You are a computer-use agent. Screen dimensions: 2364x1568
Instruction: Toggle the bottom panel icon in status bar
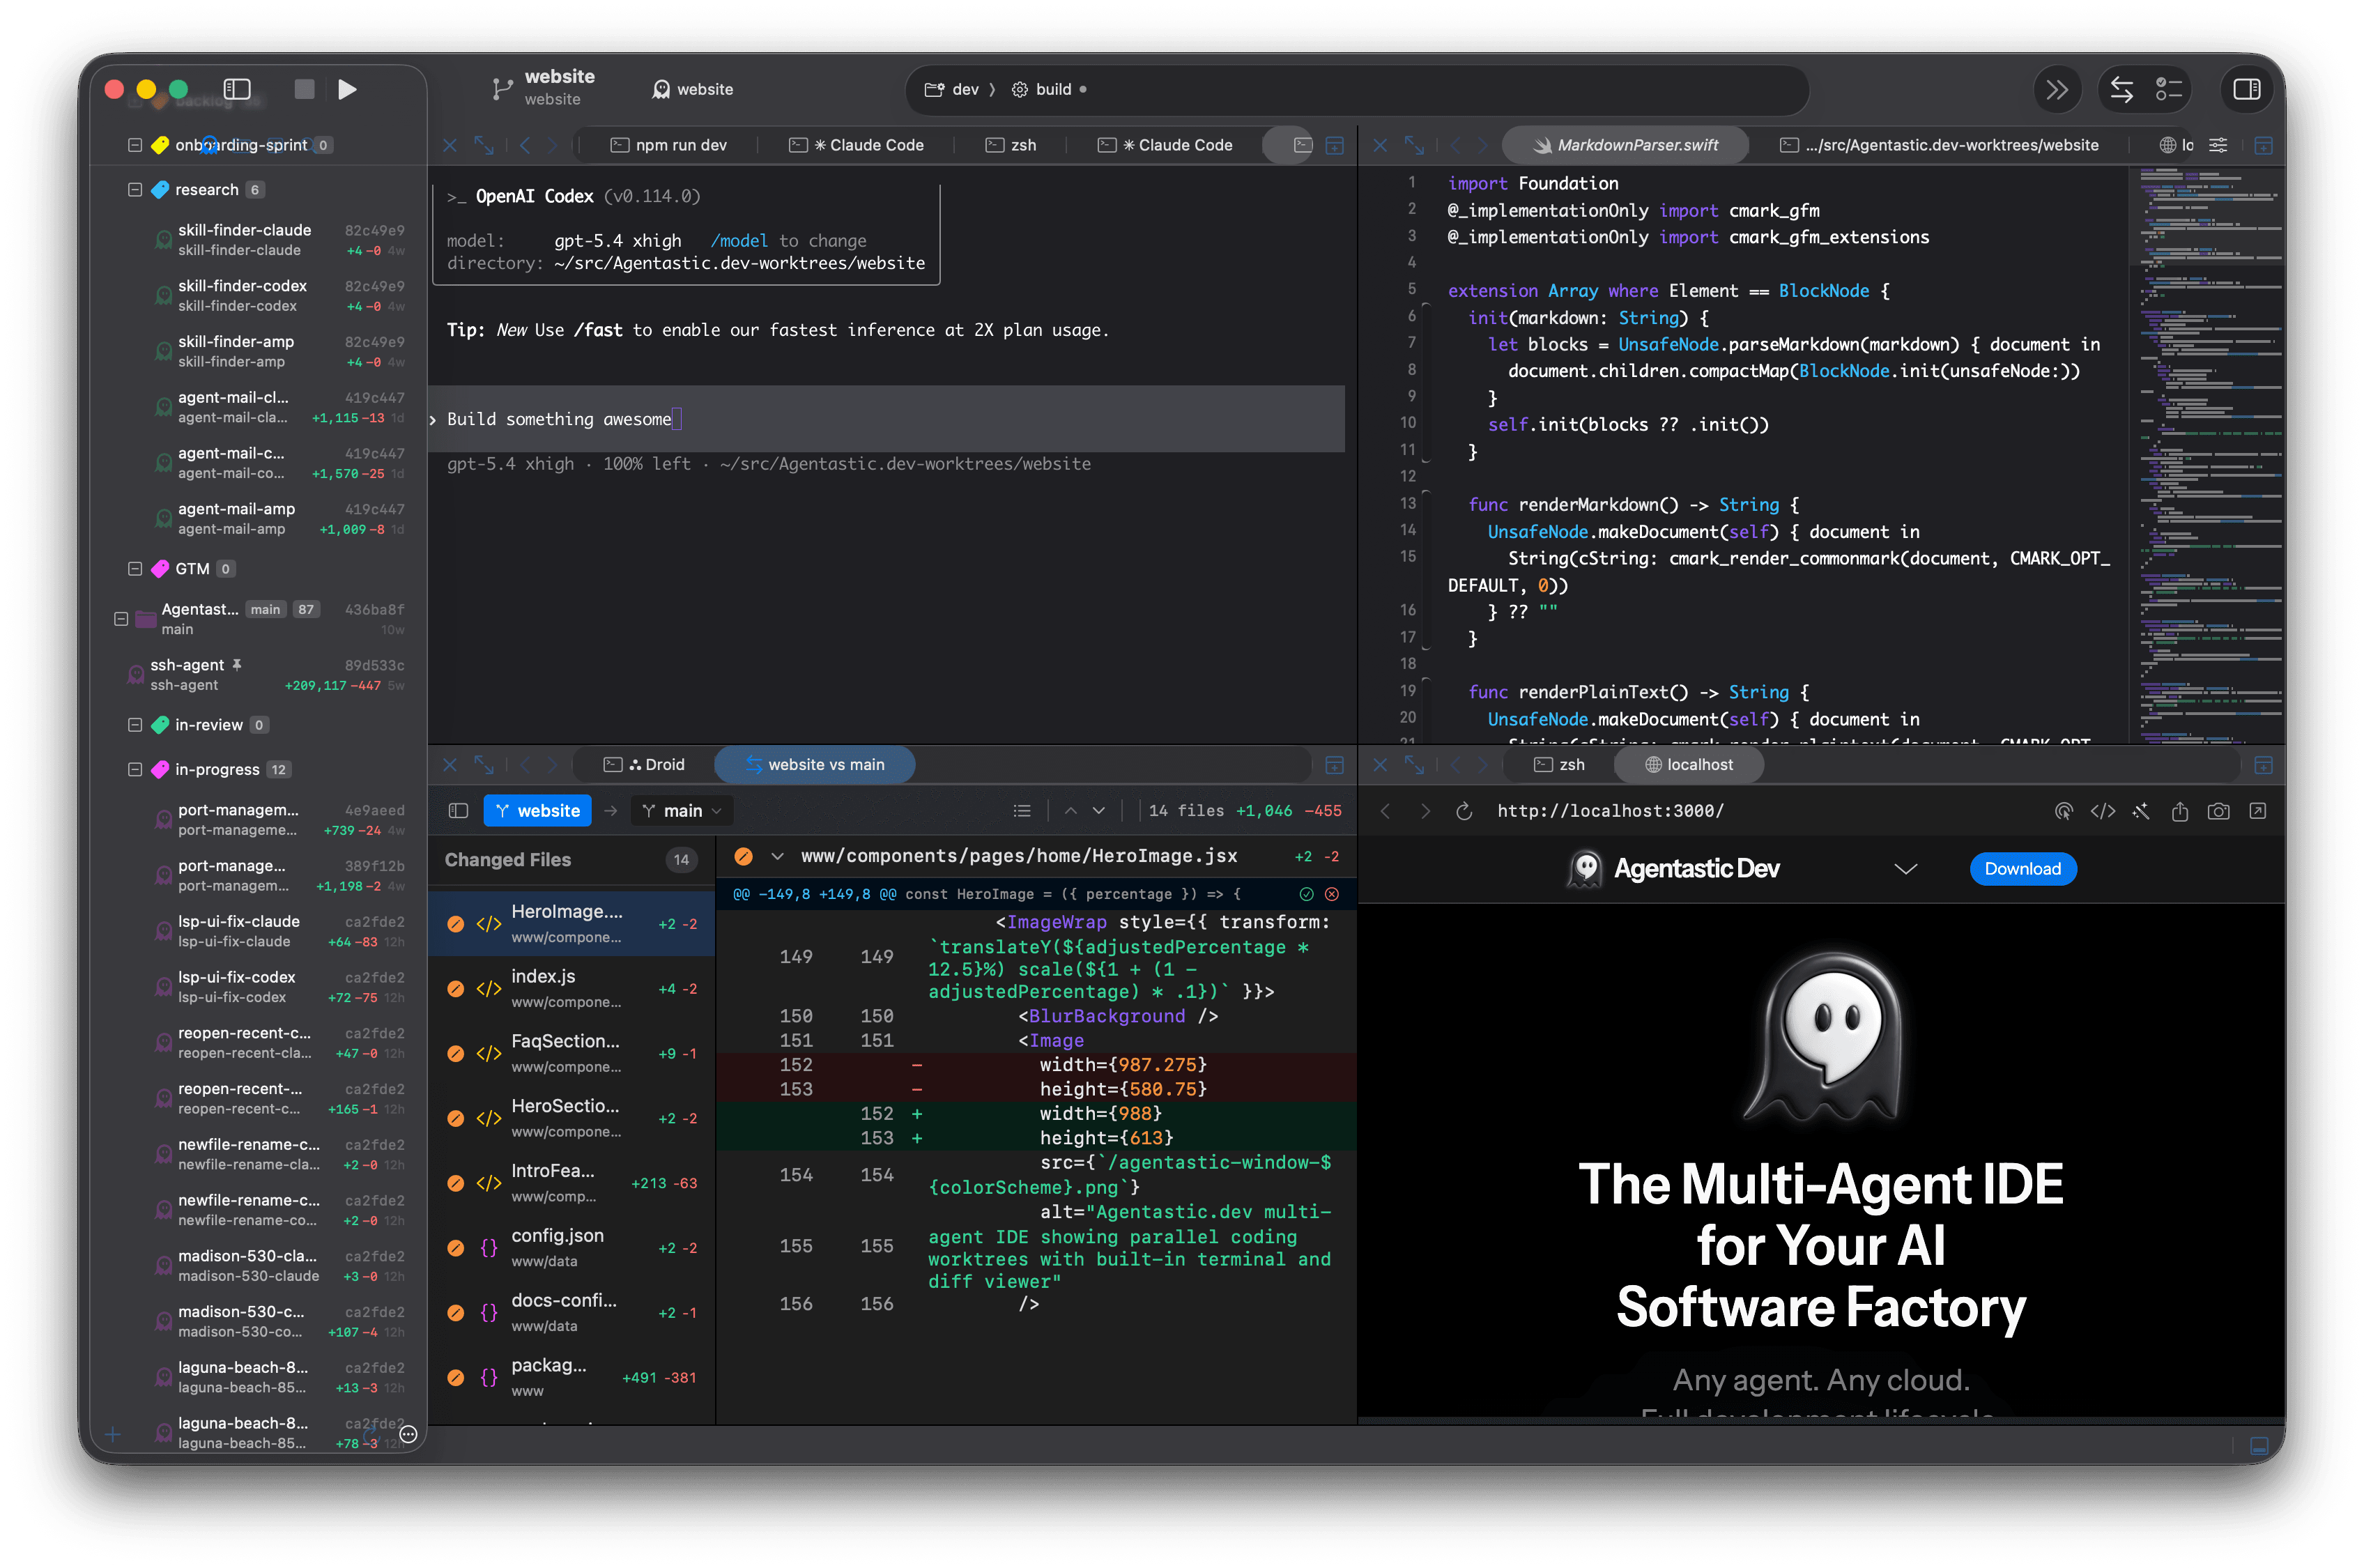click(x=2258, y=1446)
